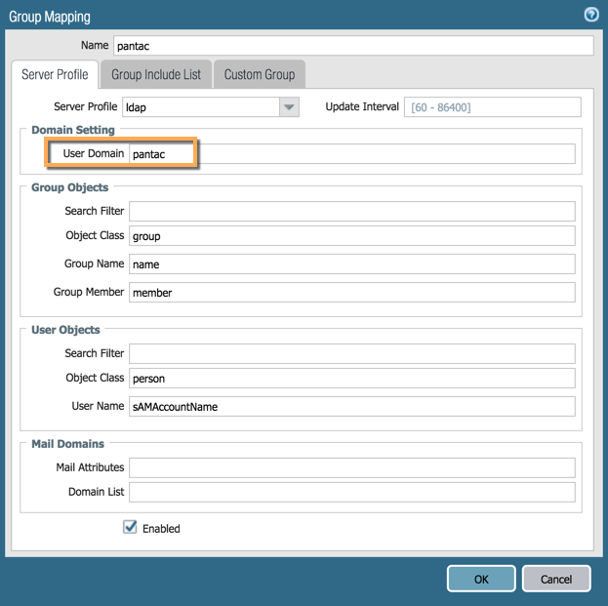Select the Group Member field
This screenshot has width=608, height=606.
coord(352,293)
